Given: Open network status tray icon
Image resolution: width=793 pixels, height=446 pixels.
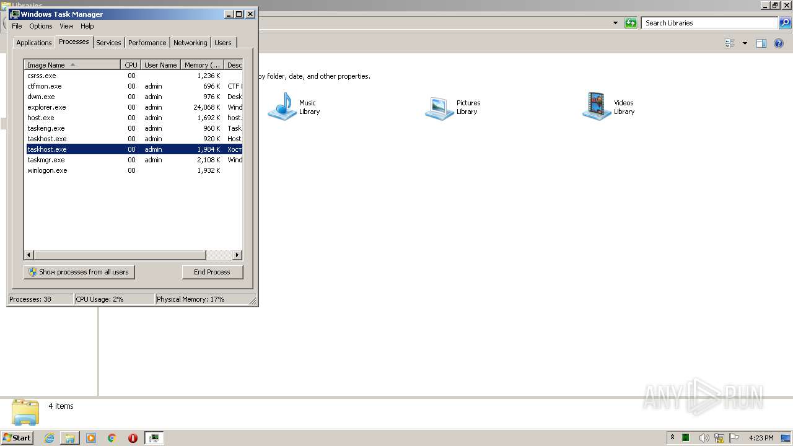Looking at the screenshot, I should (x=719, y=438).
